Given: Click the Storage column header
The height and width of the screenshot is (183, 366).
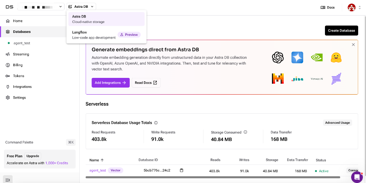Looking at the screenshot, I should point(272,160).
